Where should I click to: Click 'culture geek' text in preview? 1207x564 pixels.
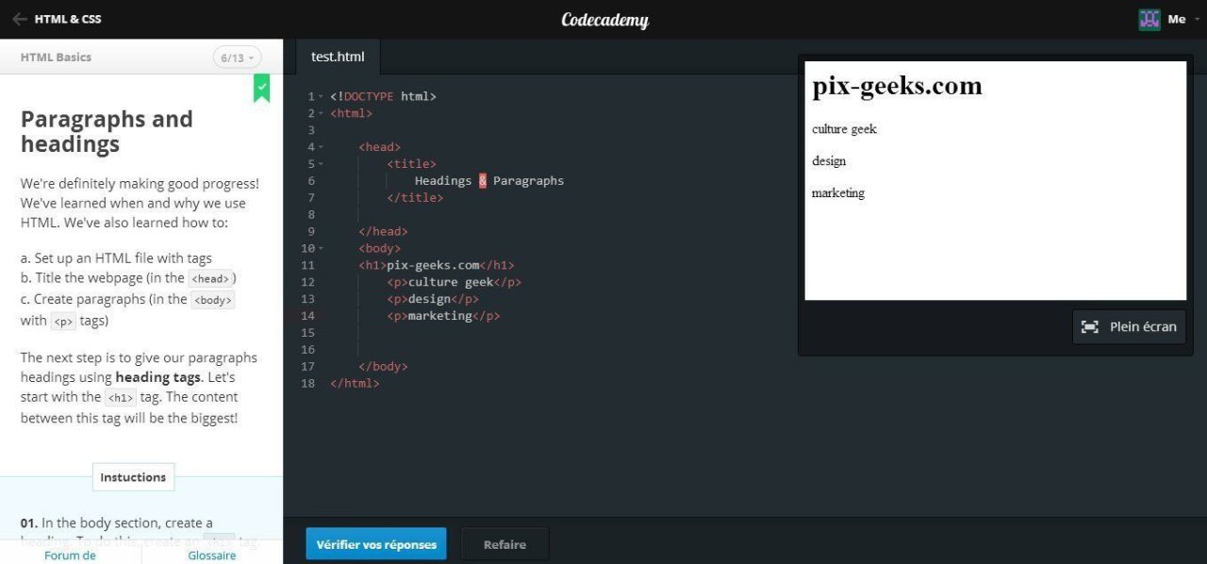click(x=844, y=129)
